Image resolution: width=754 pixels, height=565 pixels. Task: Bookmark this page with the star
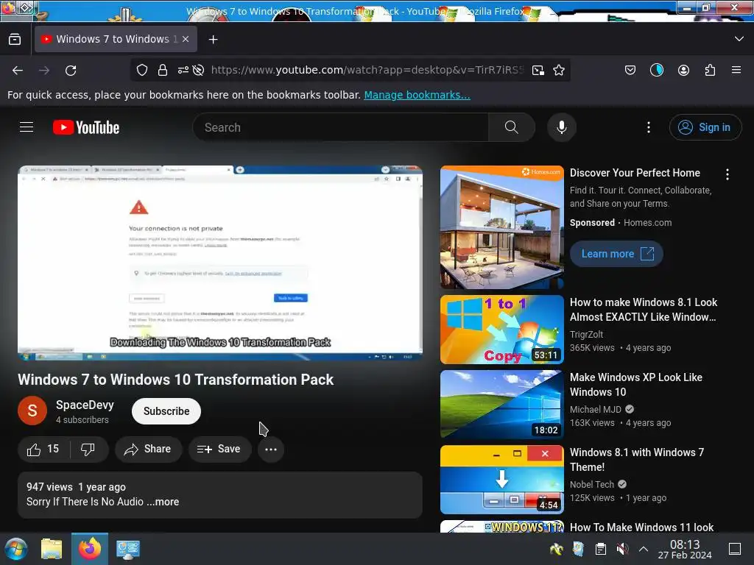(x=559, y=70)
